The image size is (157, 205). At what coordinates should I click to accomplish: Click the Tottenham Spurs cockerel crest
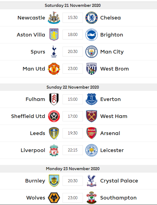coord(54,52)
